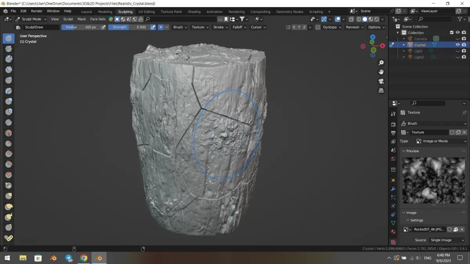Switch perspective/orthographic grid icon
This screenshot has width=470, height=264.
(381, 90)
